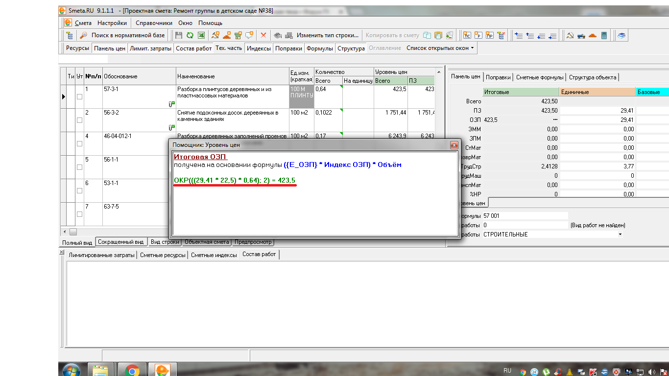Open Сметные ресурсы bottom tab
Image resolution: width=669 pixels, height=376 pixels.
[x=163, y=255]
